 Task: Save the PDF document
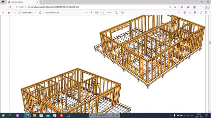(190, 12)
